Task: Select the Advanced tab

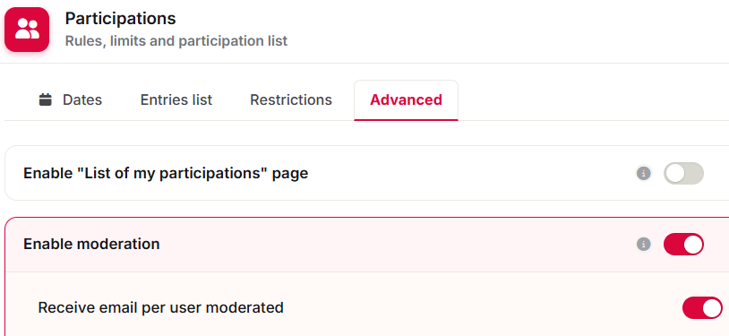Action: pos(406,100)
